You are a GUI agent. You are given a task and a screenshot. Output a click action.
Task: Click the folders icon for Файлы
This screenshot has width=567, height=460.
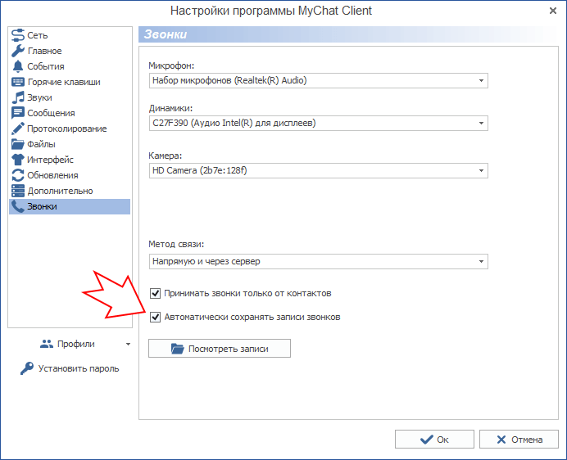(x=18, y=144)
